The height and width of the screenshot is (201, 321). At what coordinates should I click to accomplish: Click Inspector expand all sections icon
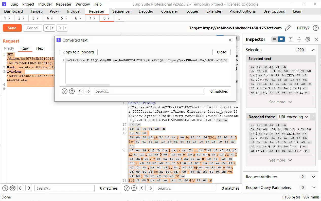click(291, 39)
